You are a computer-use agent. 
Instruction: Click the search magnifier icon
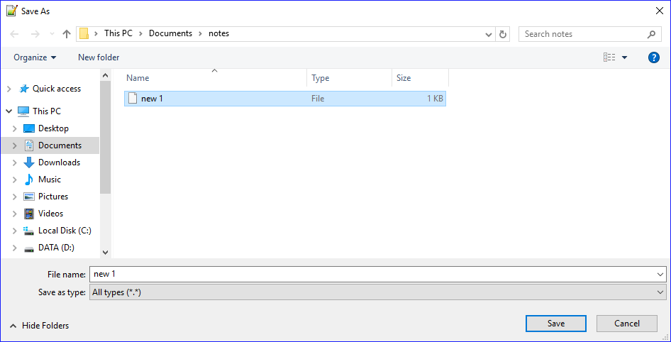point(651,34)
